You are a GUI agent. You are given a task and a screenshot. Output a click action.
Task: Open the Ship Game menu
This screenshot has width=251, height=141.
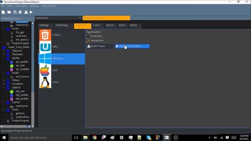(x=21, y=6)
